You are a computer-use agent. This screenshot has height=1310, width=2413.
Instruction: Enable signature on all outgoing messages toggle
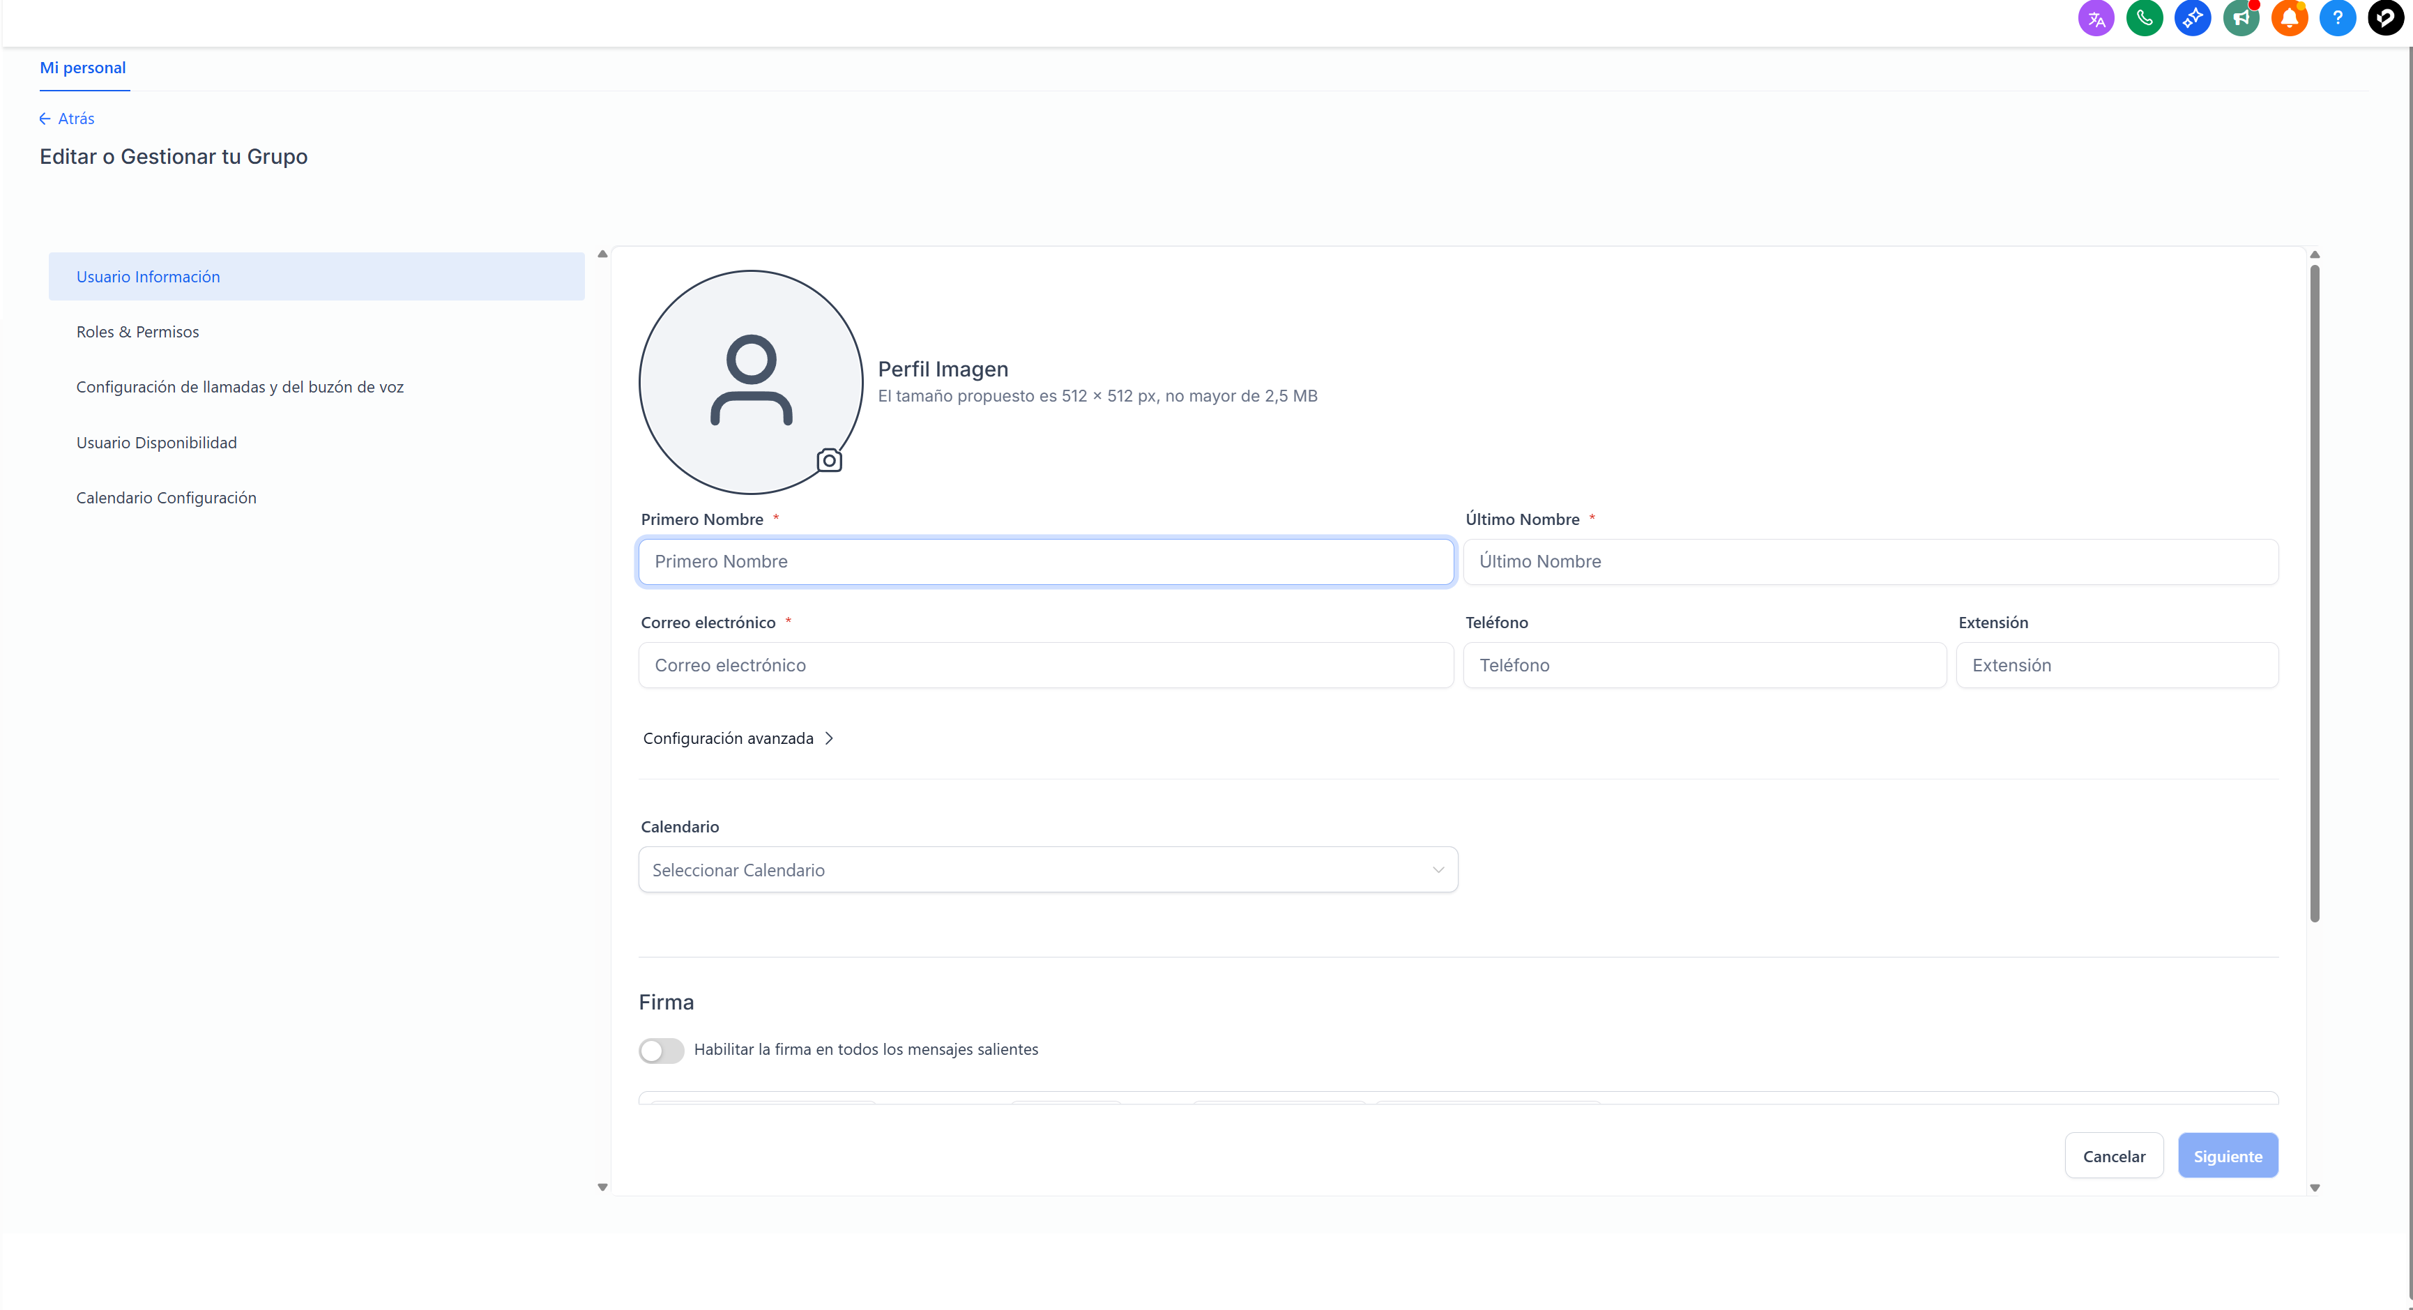pyautogui.click(x=662, y=1050)
